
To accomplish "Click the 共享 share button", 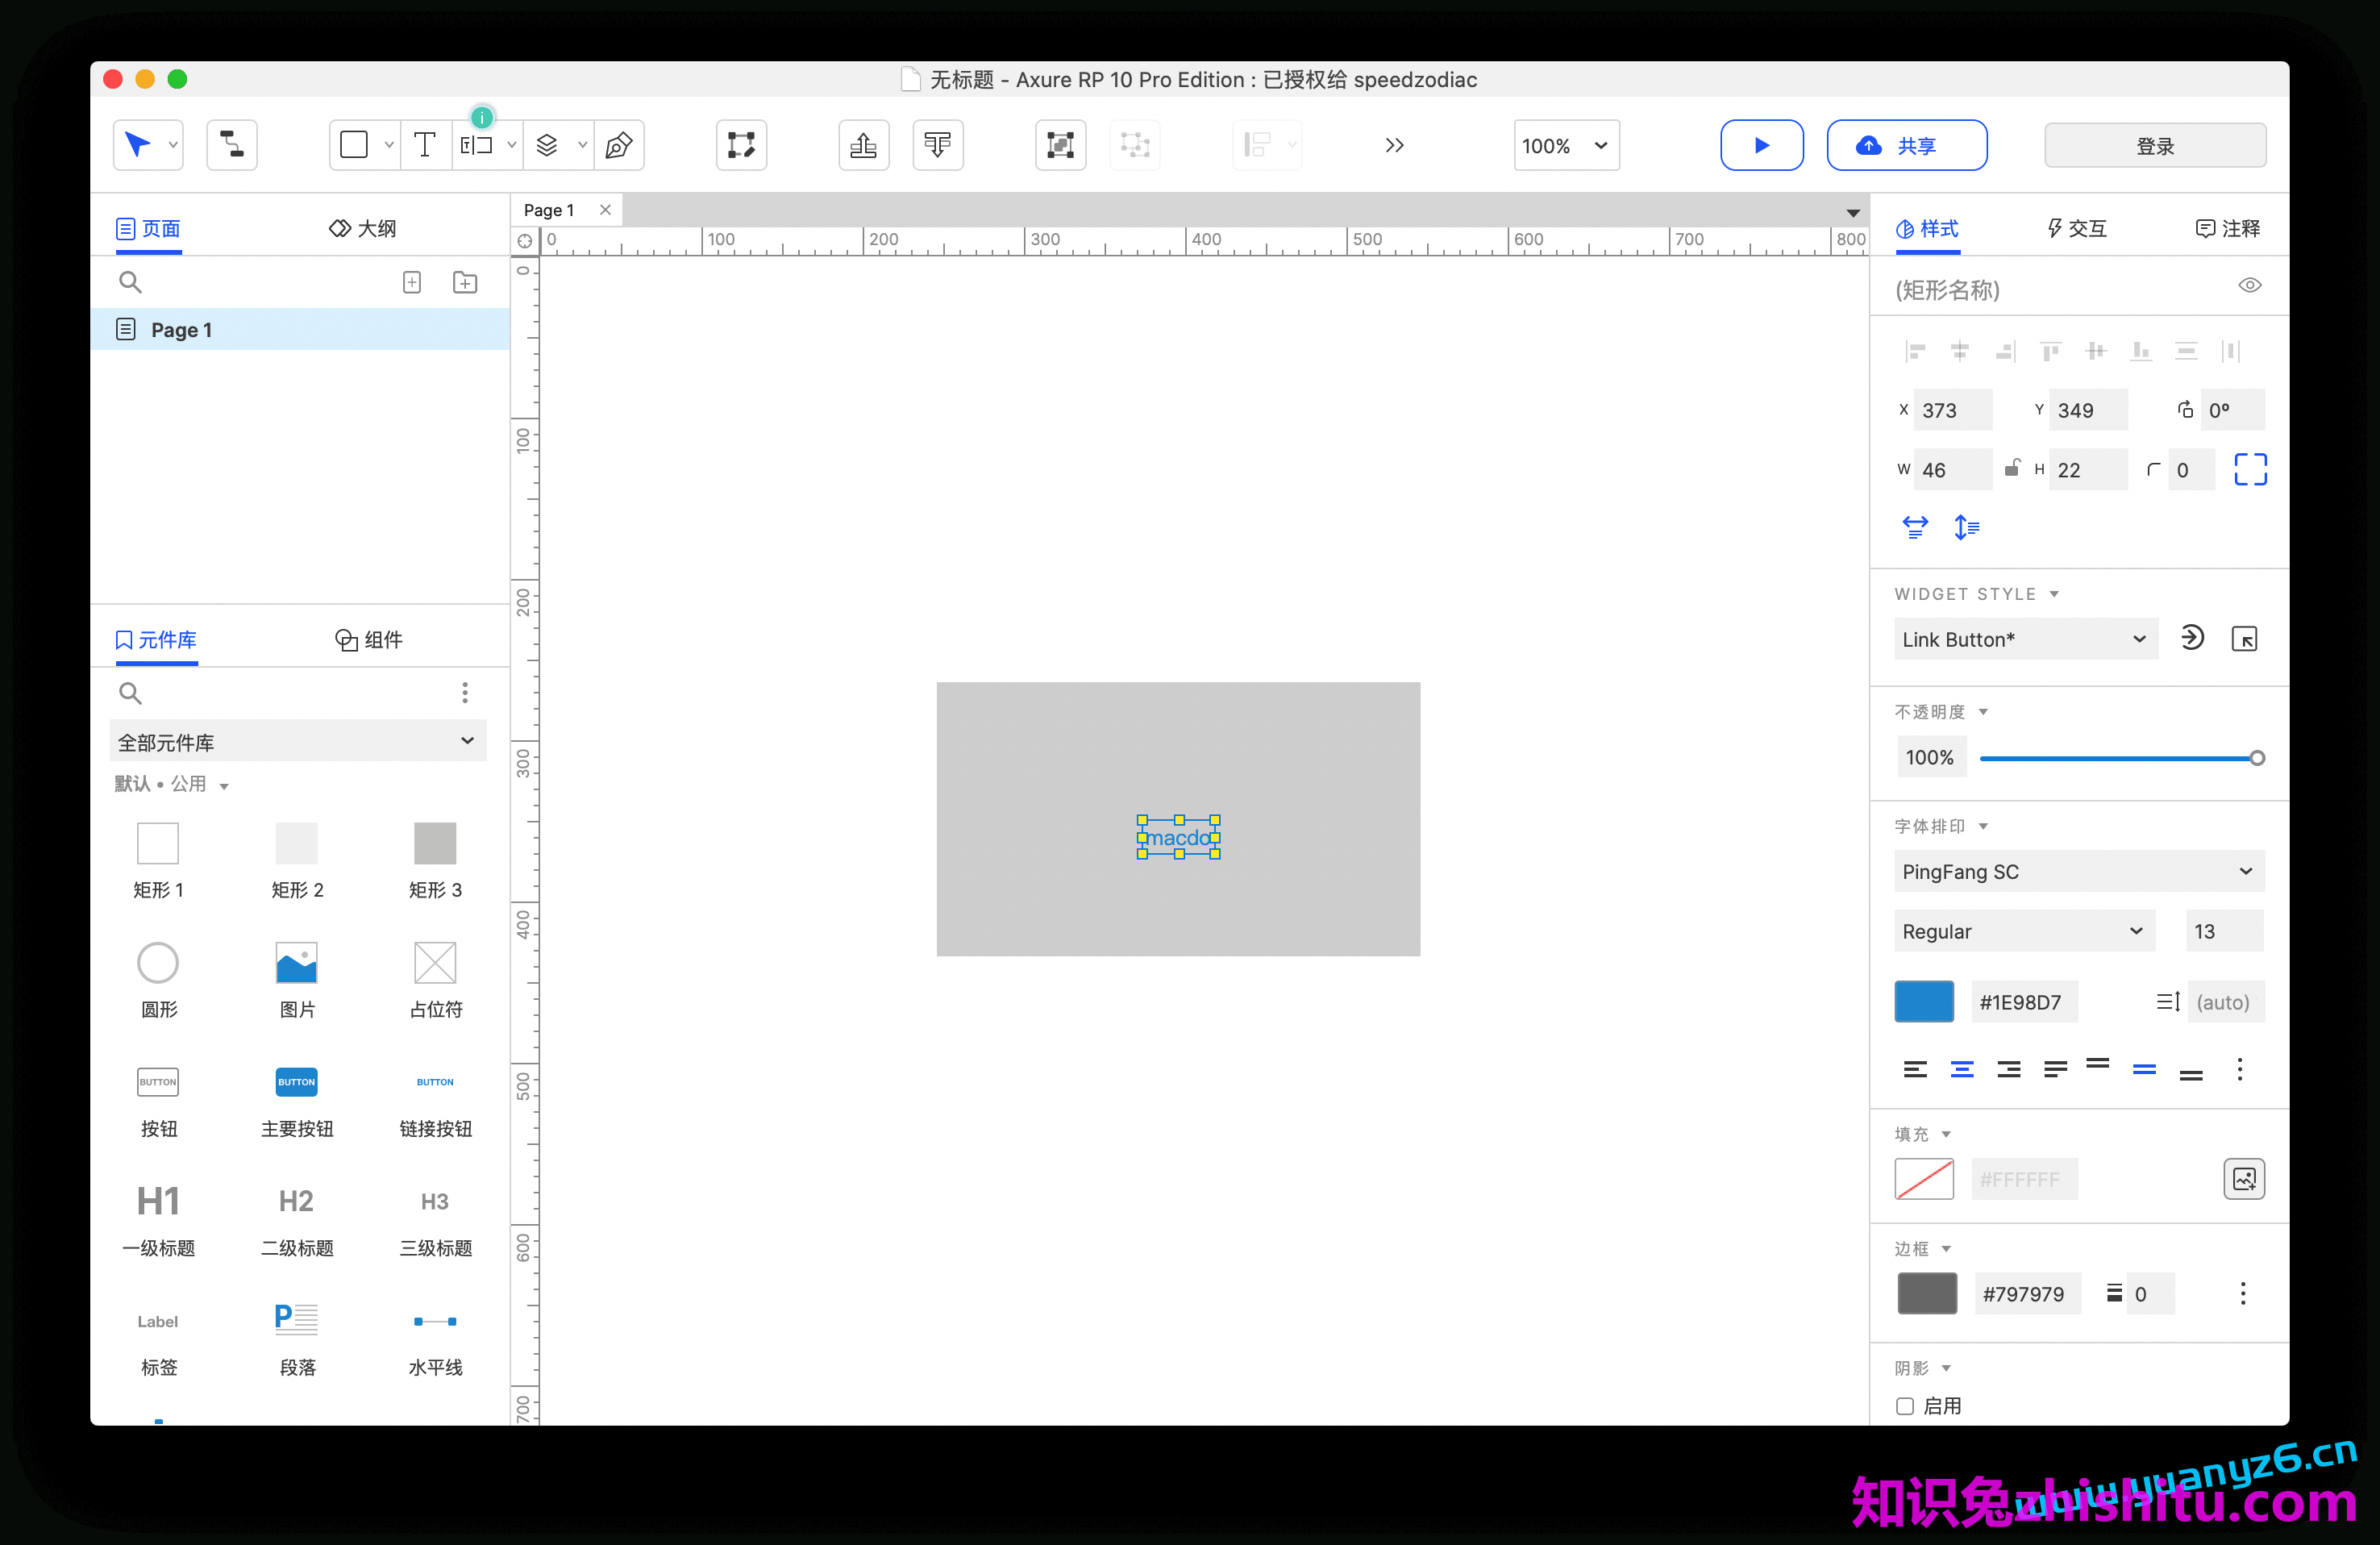I will [x=1906, y=146].
